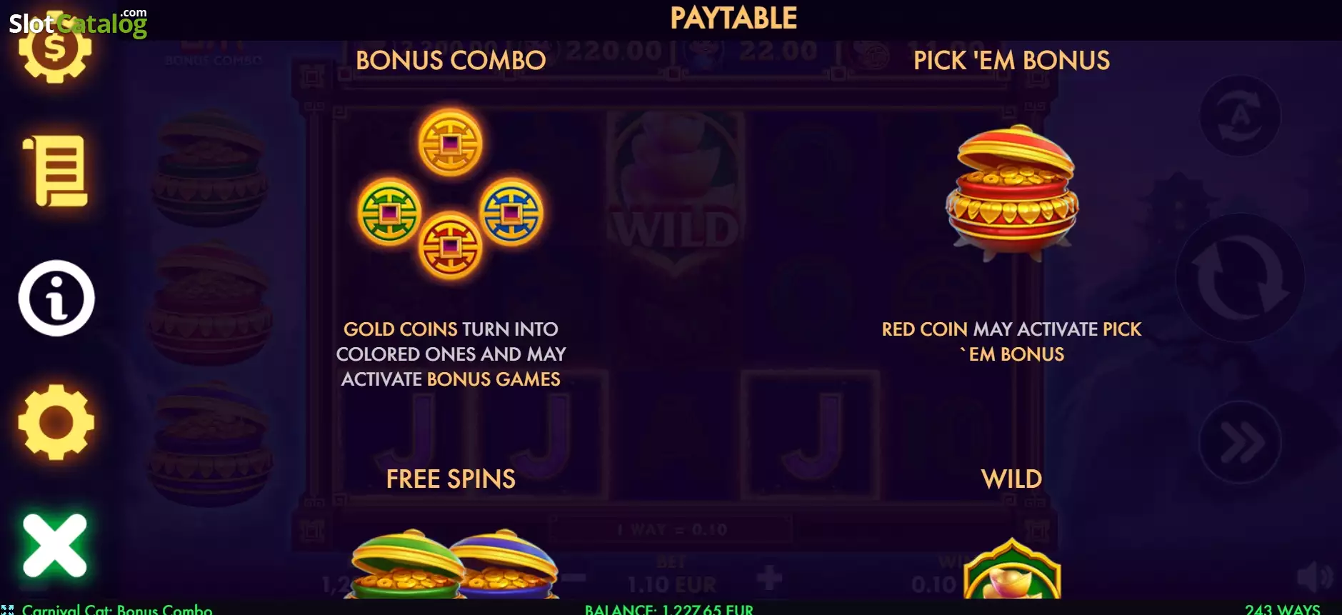Mute sound with the speaker icon
The image size is (1342, 615).
point(1314,577)
